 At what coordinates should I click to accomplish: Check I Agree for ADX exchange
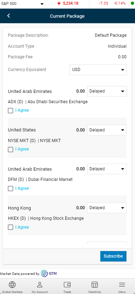pyautogui.click(x=11, y=111)
